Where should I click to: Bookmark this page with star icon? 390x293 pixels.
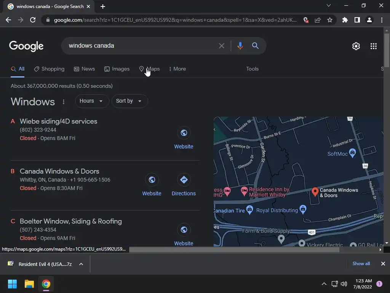(x=330, y=20)
